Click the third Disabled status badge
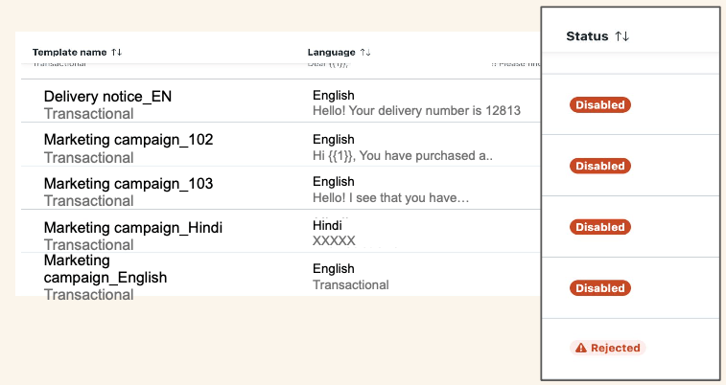Viewport: 726px width, 385px height. [600, 227]
